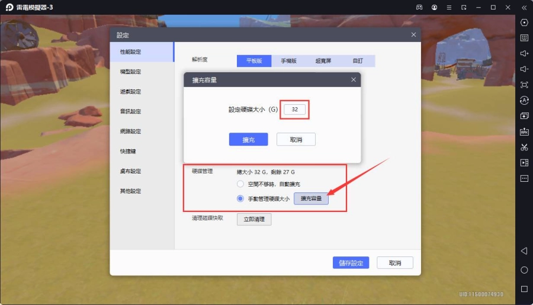Click the 總大小 32 G disk info text
This screenshot has width=533, height=305.
(x=266, y=172)
